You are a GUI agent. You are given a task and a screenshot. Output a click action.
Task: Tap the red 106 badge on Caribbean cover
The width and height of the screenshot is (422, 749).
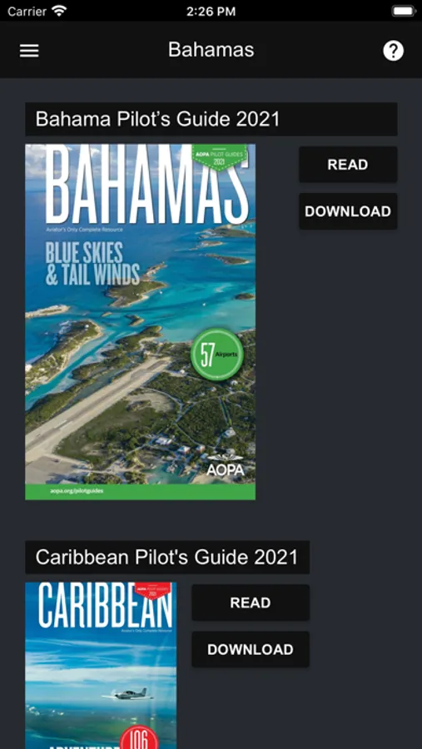pyautogui.click(x=140, y=738)
